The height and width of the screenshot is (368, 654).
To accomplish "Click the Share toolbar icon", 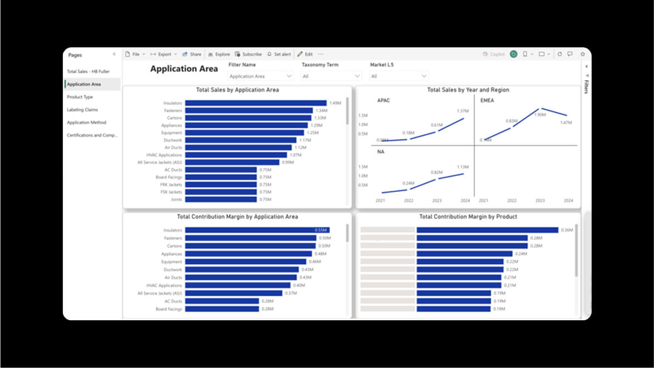I will click(x=185, y=54).
